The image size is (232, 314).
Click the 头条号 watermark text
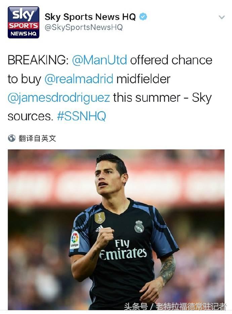click(136, 306)
